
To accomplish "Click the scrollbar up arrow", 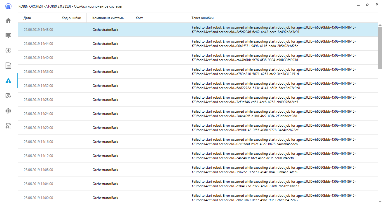I will point(380,25).
